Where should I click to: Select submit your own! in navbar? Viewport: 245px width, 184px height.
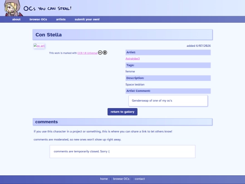[87, 20]
